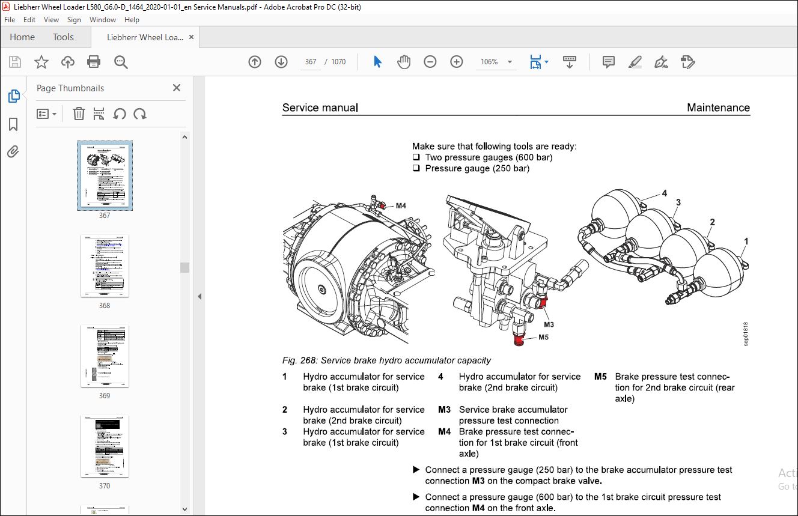The image size is (798, 516).
Task: Click the 'Service manual' header text
Action: pyautogui.click(x=320, y=108)
